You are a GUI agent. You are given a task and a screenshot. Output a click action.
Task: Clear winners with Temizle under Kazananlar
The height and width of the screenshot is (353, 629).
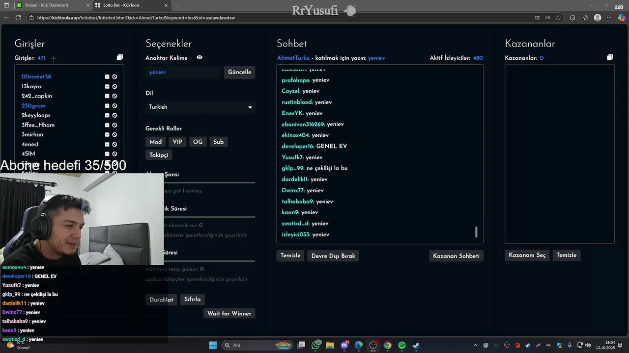566,255
